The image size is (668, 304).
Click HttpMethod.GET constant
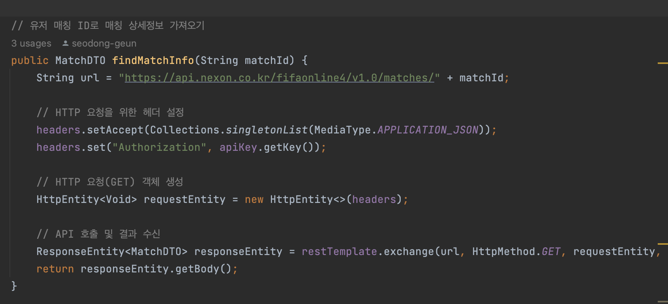[x=516, y=251]
